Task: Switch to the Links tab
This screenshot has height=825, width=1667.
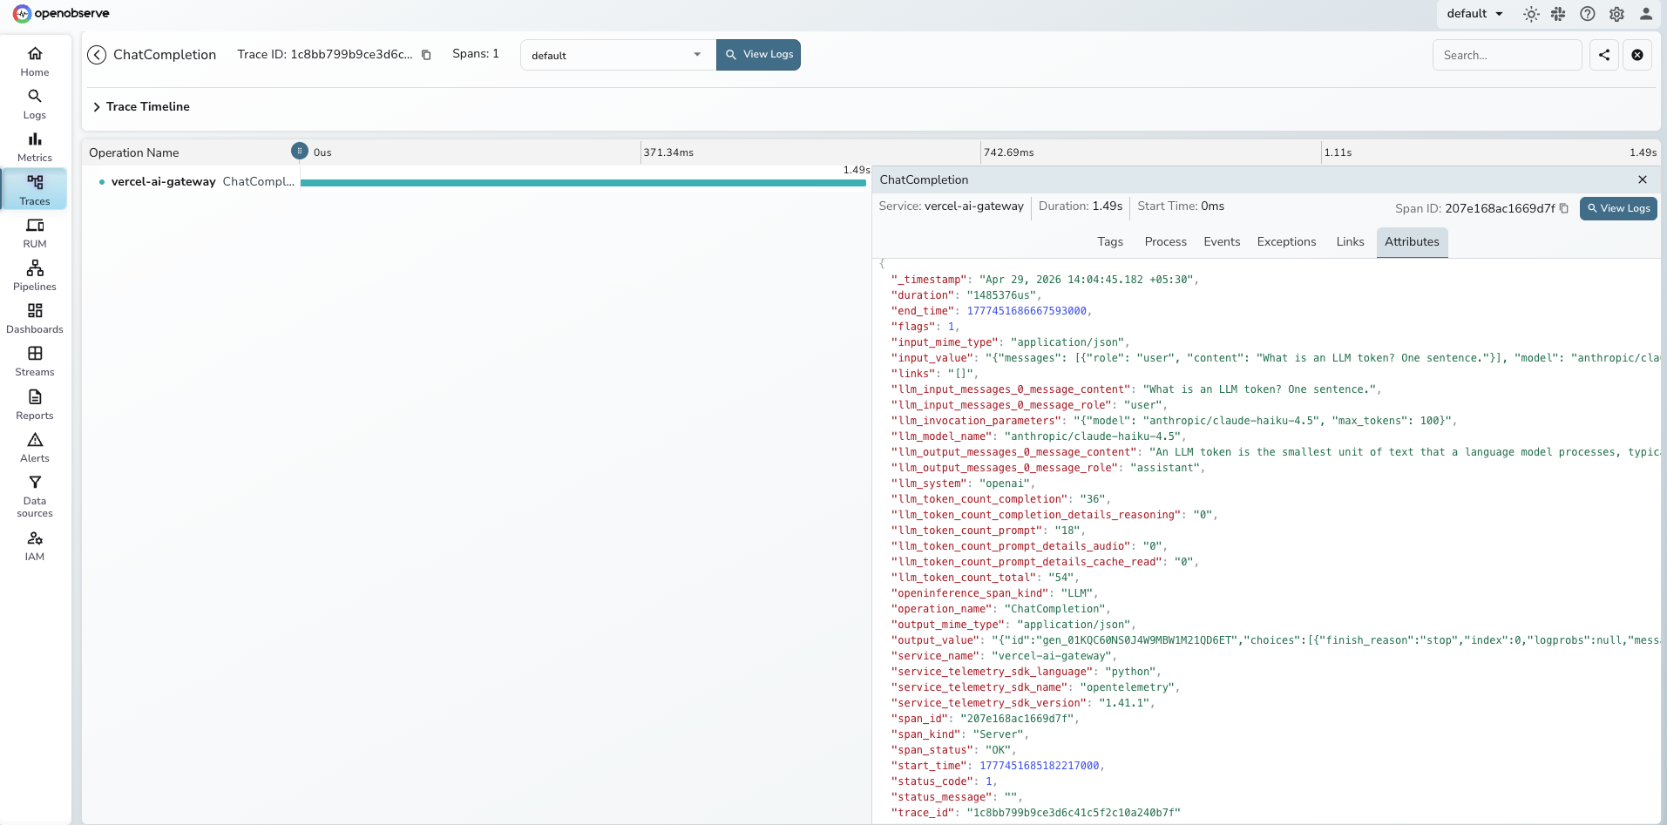Action: (x=1350, y=242)
